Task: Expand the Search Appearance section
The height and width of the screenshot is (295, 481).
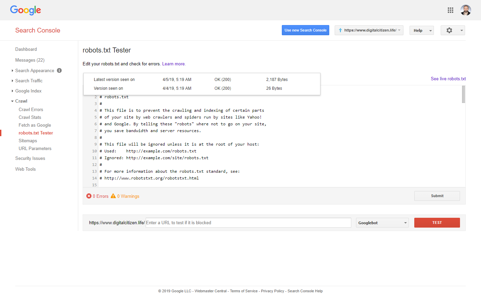Action: pos(13,70)
